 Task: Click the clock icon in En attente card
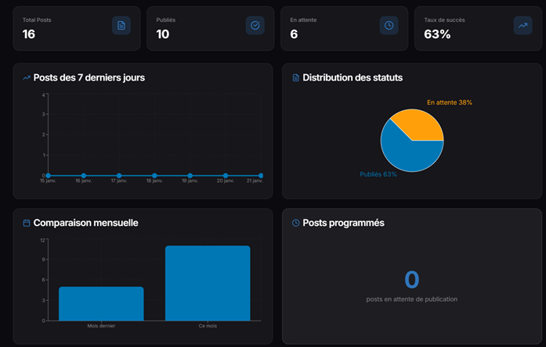click(389, 25)
